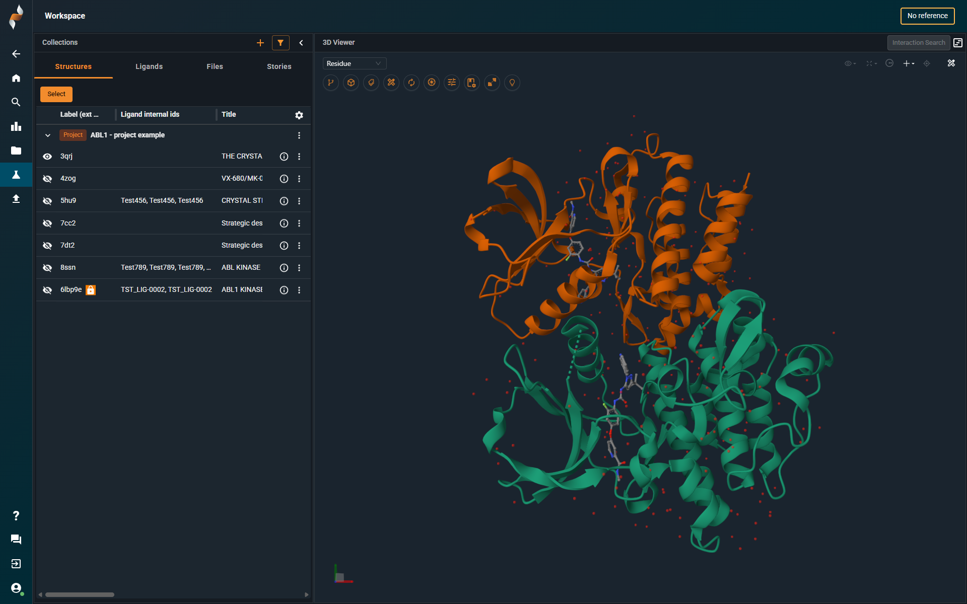Click the sliders settings icon in viewer toolbar
967x604 pixels.
[452, 83]
